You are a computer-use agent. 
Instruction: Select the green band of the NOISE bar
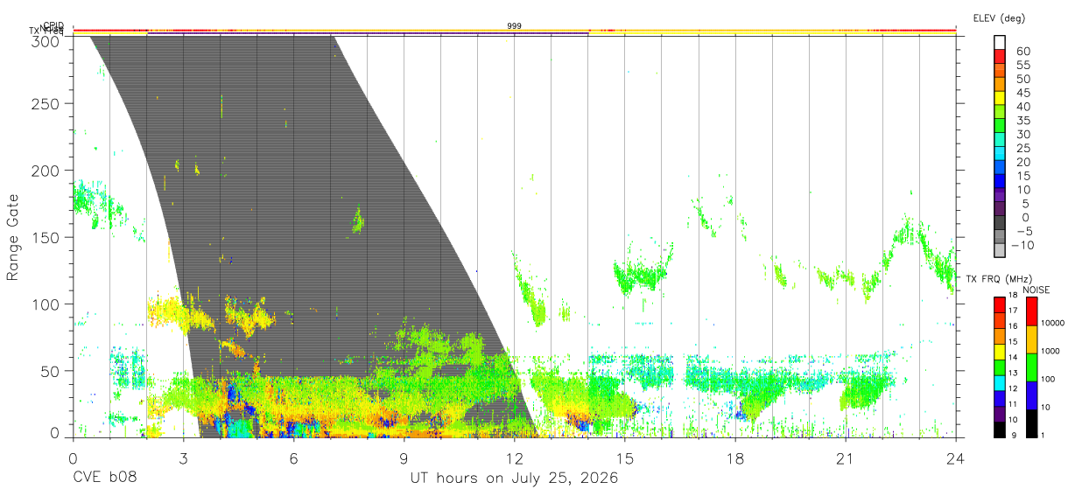(1031, 367)
